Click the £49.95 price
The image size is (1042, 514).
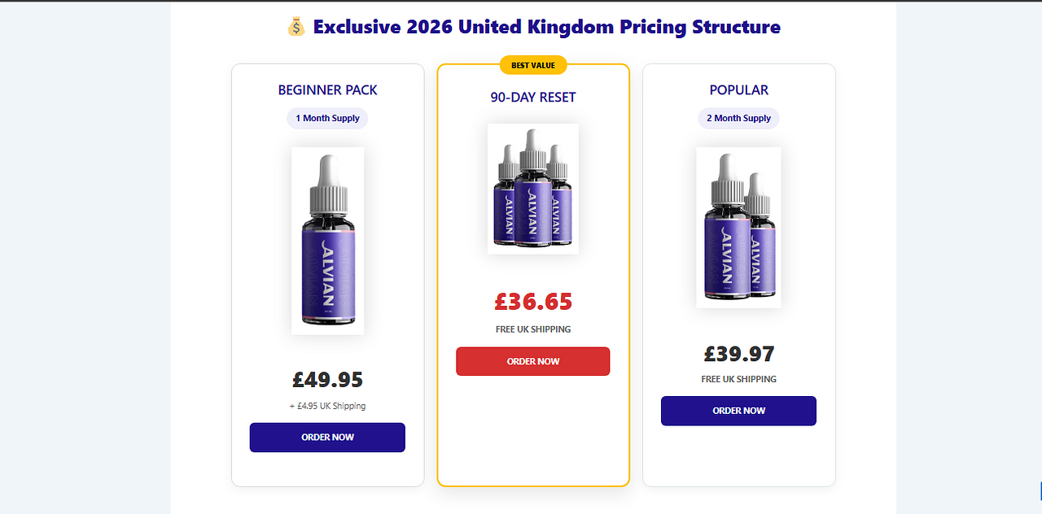point(328,380)
